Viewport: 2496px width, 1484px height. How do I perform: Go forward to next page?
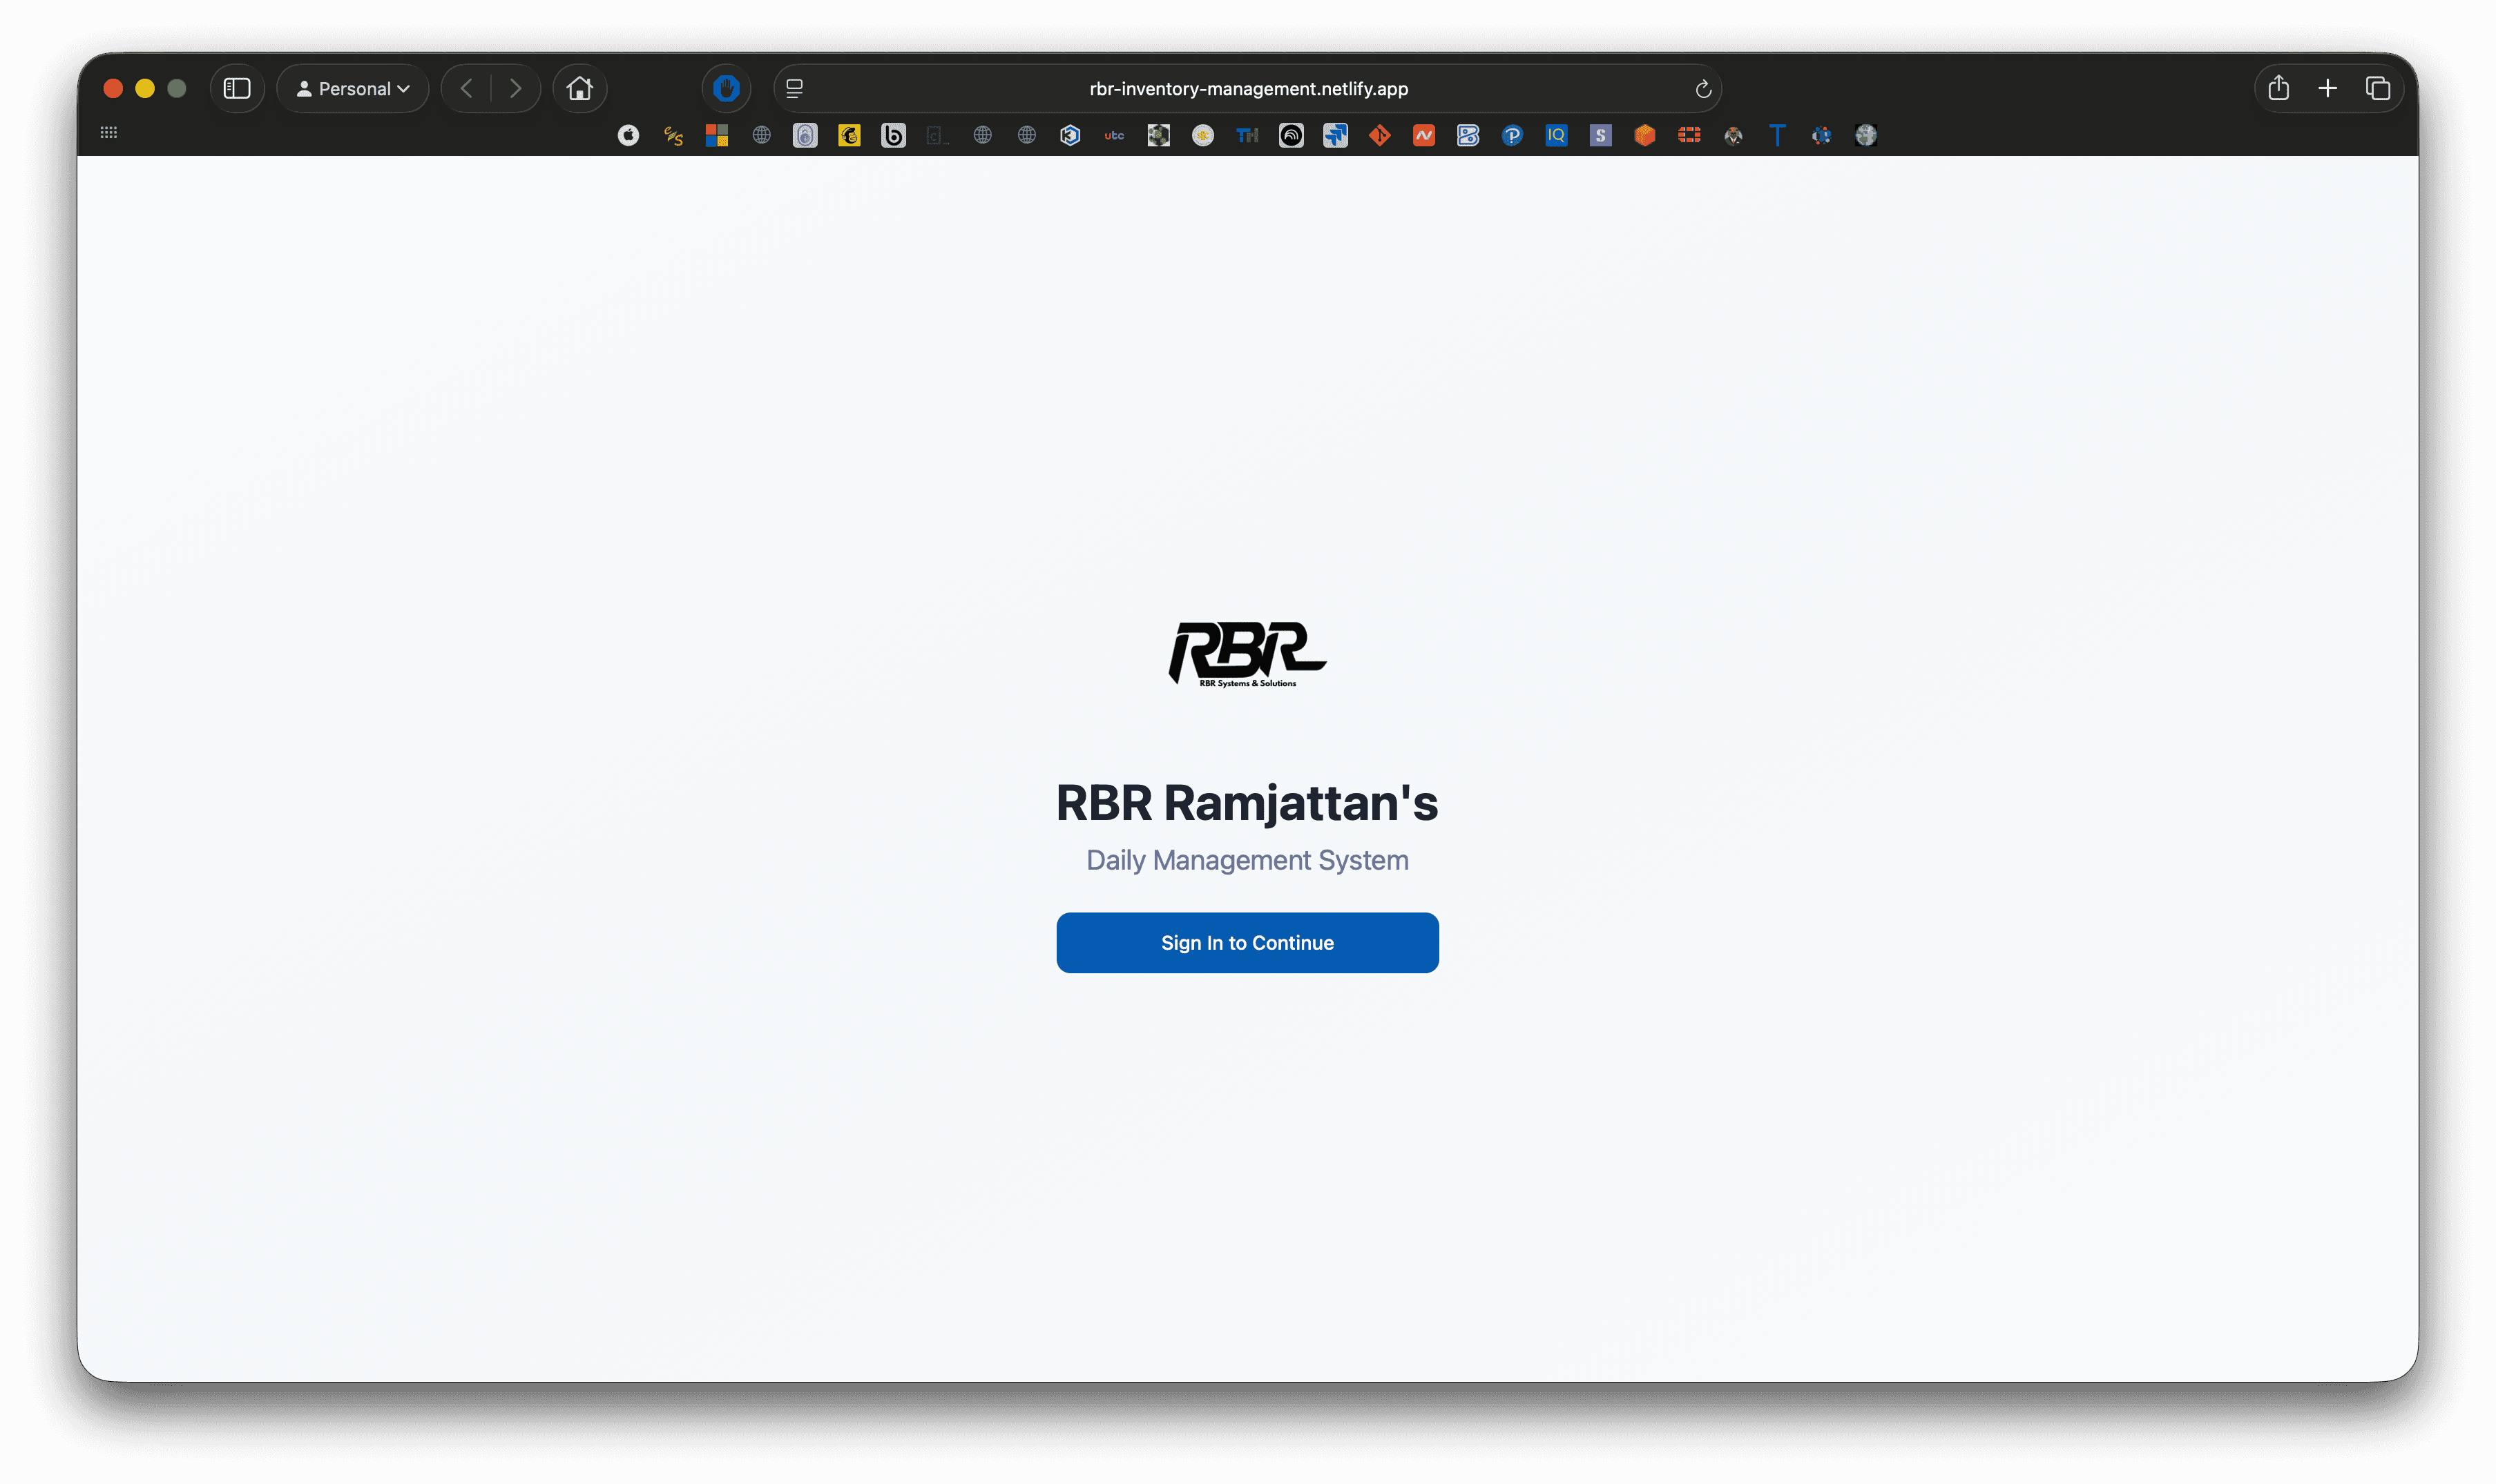click(x=515, y=89)
